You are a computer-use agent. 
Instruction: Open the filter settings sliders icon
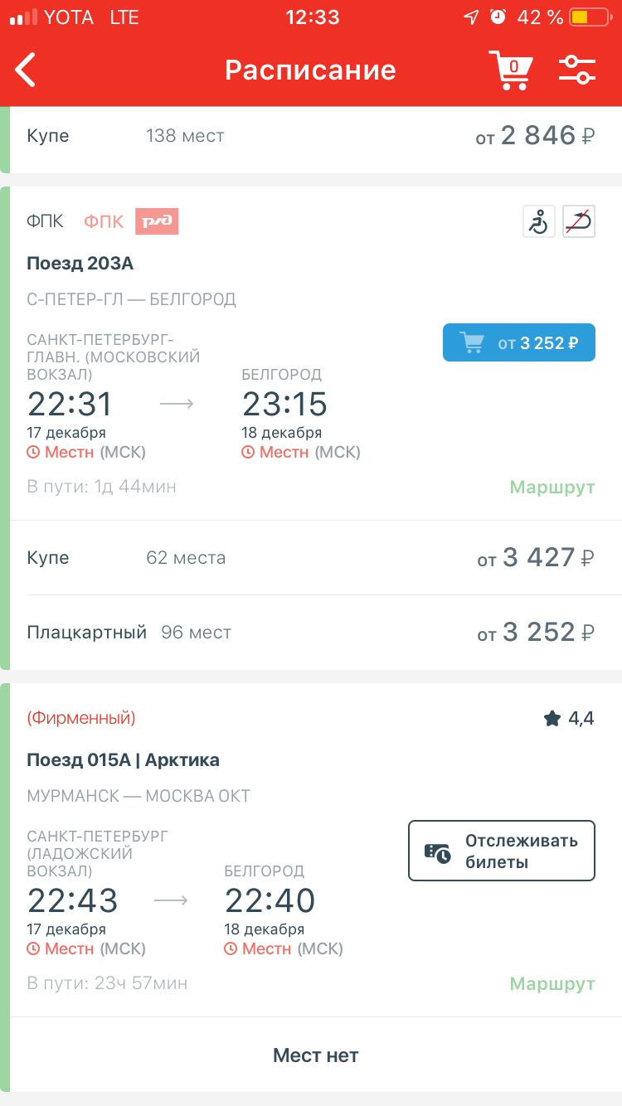(577, 70)
